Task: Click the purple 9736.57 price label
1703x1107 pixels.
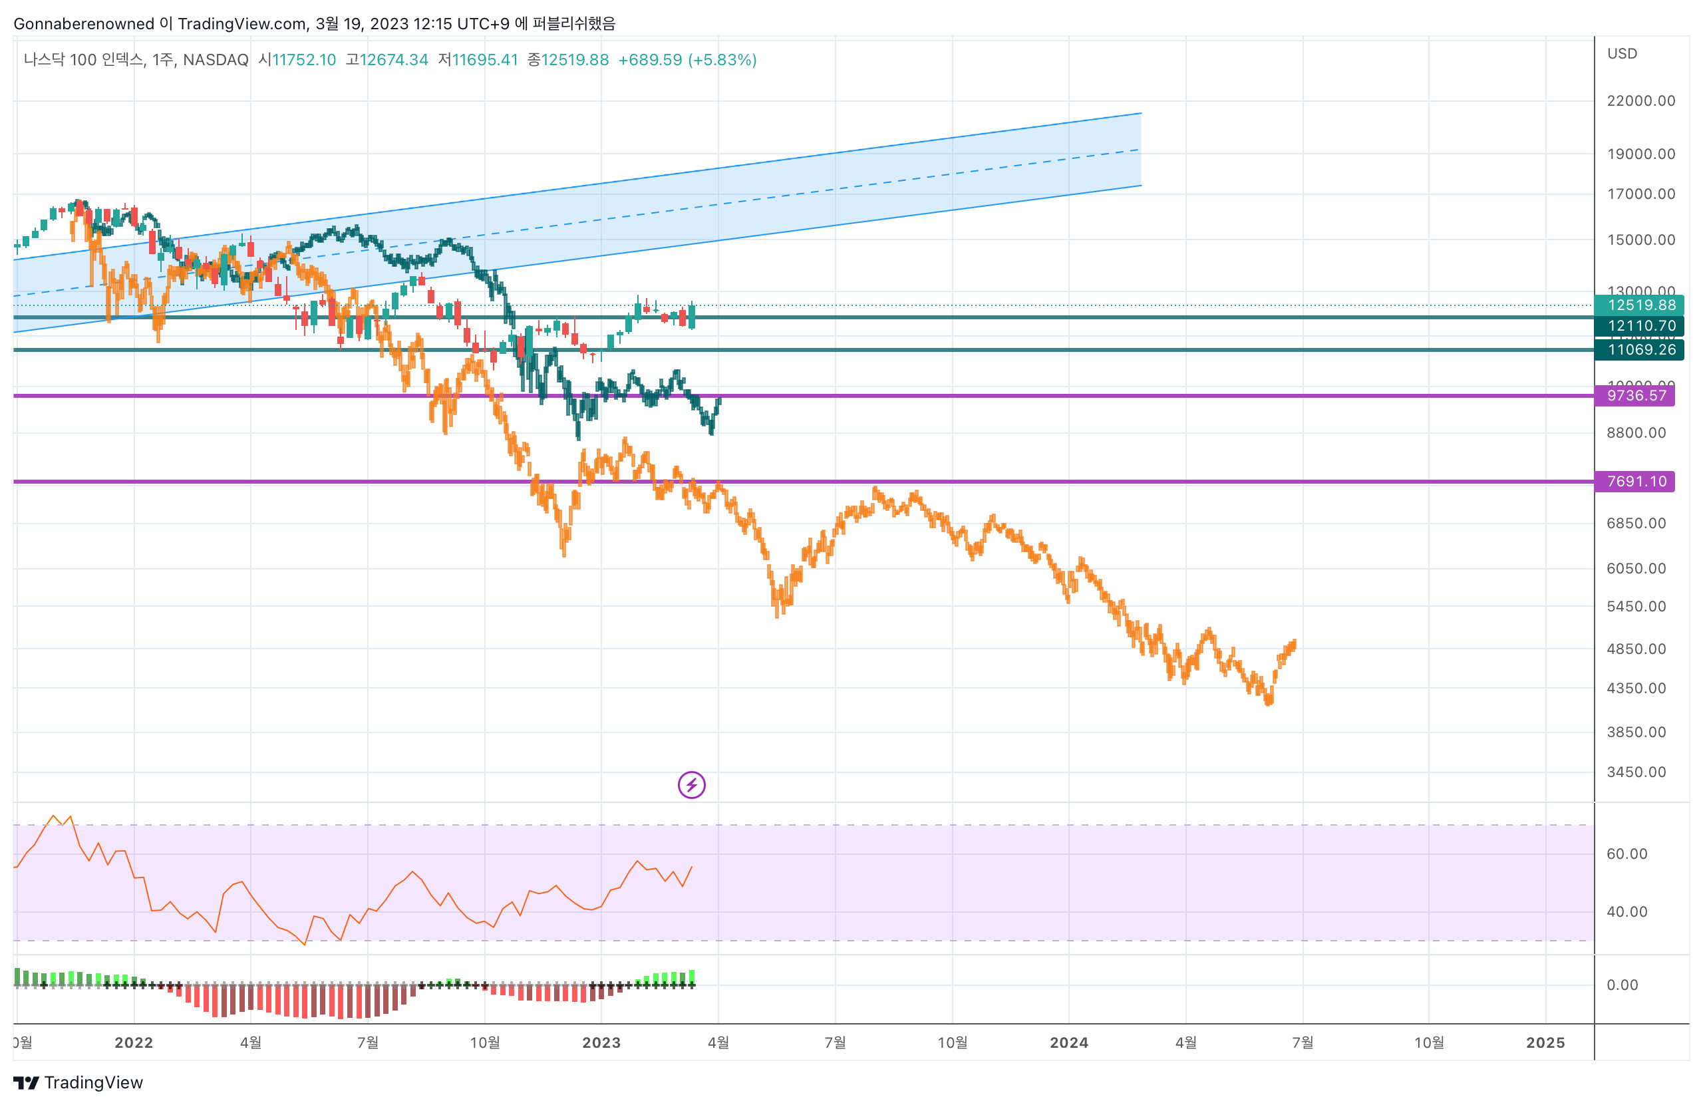Action: click(x=1634, y=396)
